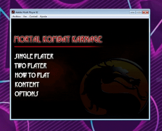Open the Archivo menu
The image size is (162, 131).
[17, 17]
